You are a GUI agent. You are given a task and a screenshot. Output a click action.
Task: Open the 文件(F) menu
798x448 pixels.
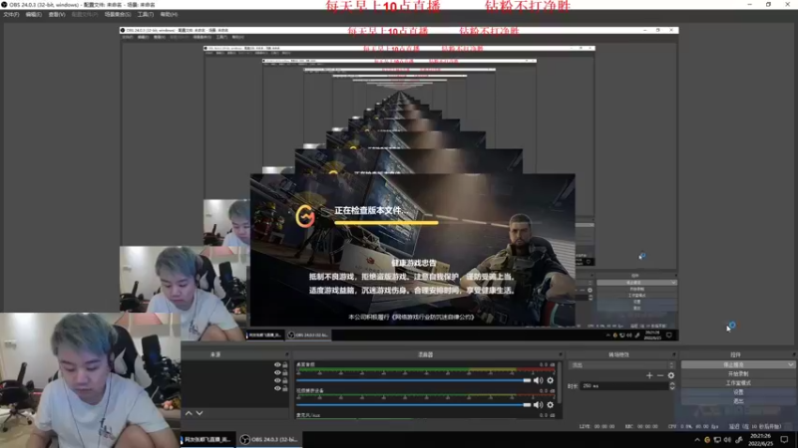click(11, 14)
